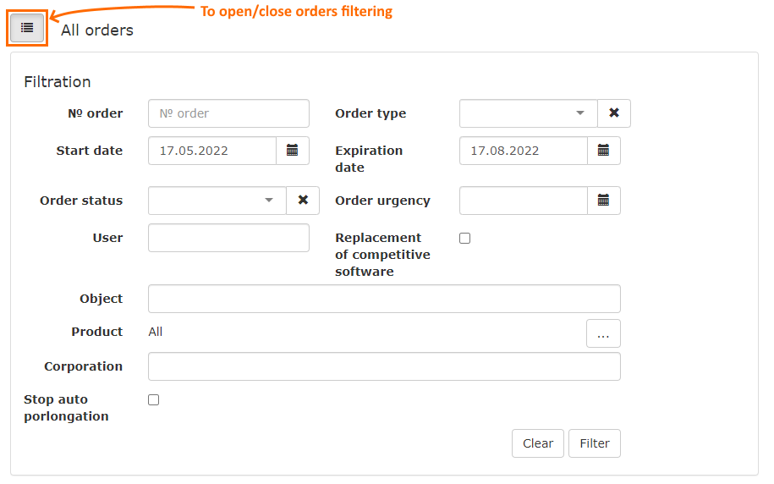Click the Start date text field

pyautogui.click(x=212, y=151)
